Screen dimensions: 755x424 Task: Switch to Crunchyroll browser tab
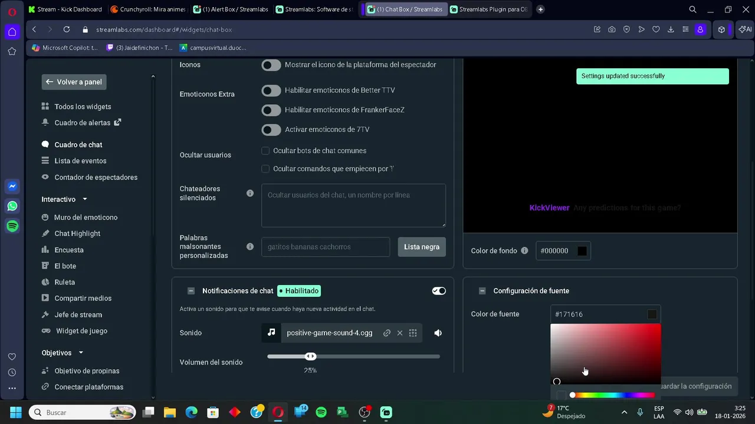tap(147, 9)
